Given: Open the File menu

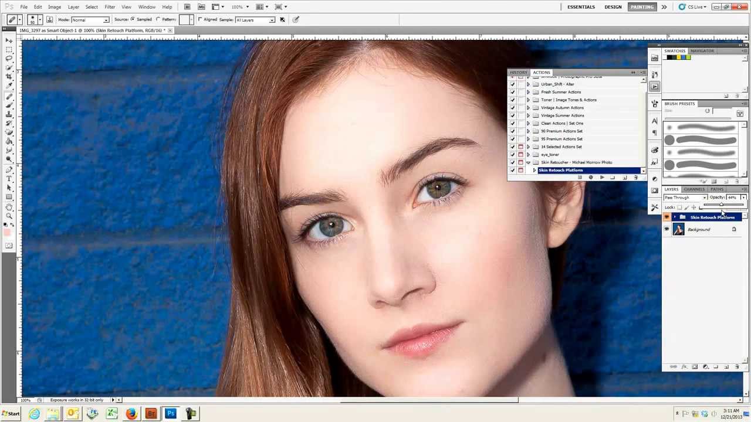Looking at the screenshot, I should coord(23,7).
